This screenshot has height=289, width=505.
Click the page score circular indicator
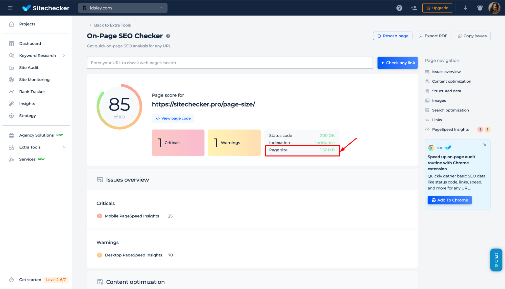119,106
